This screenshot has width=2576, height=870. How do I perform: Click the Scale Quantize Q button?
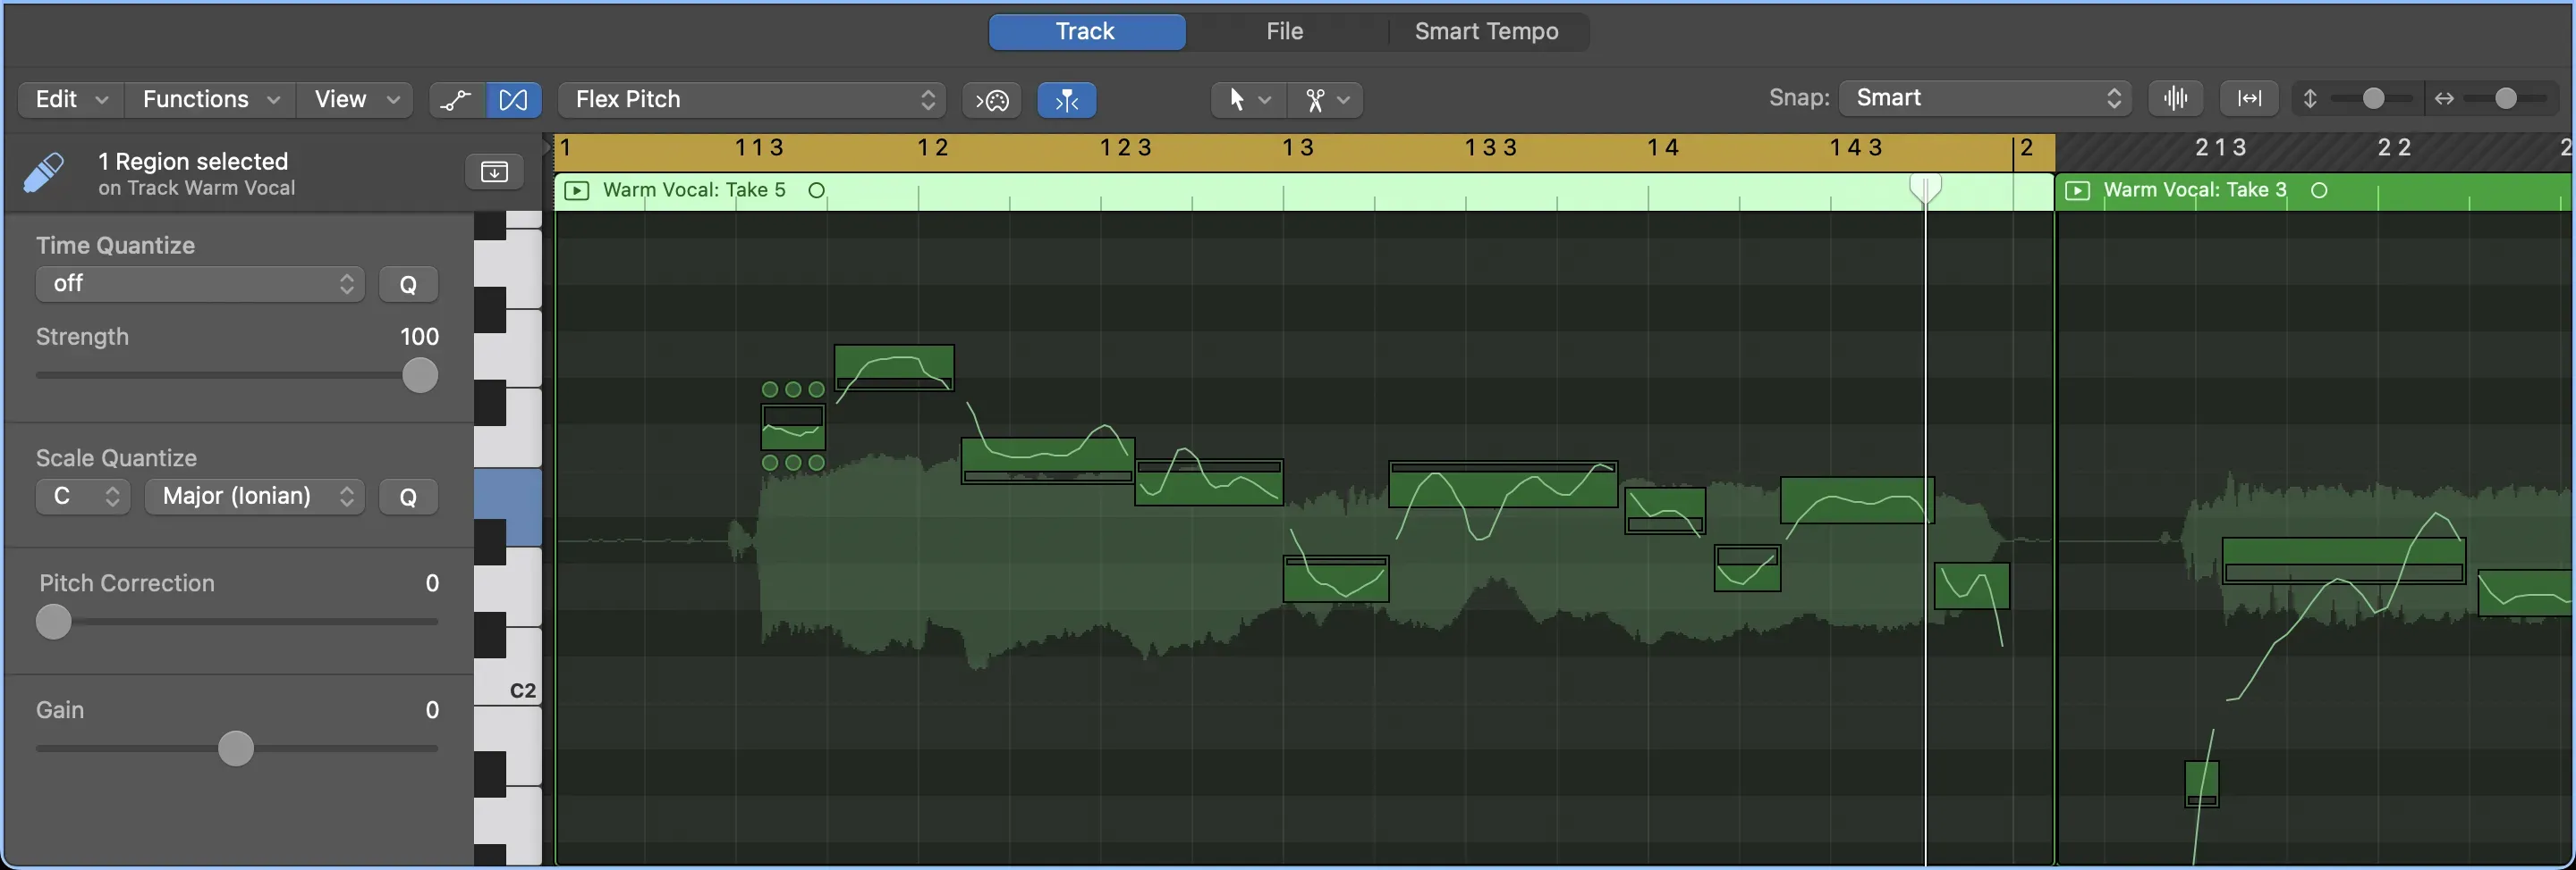[x=408, y=498]
